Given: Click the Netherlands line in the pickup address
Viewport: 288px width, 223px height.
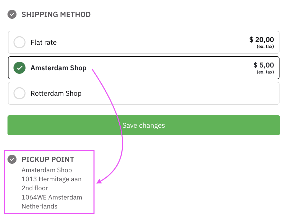Looking at the screenshot, I should (x=39, y=206).
